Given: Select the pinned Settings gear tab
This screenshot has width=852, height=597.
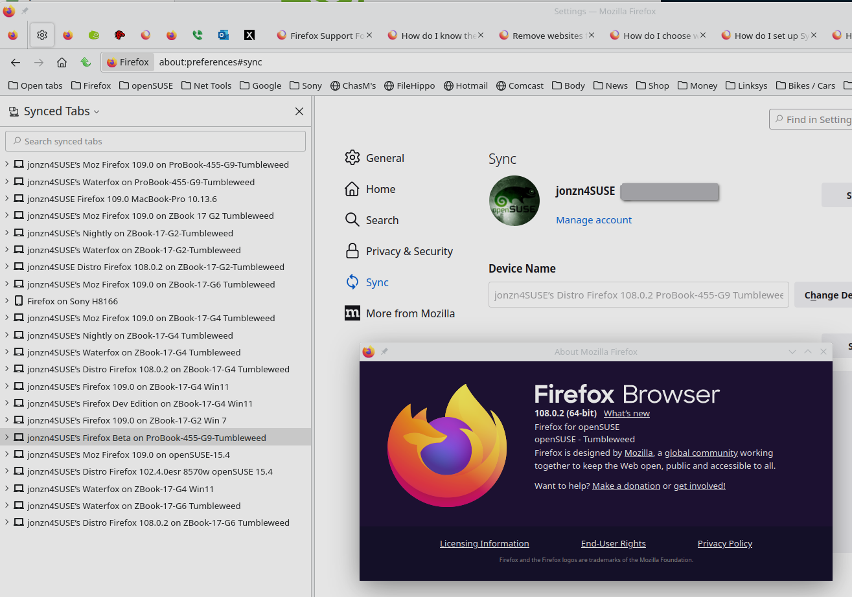Looking at the screenshot, I should (42, 36).
